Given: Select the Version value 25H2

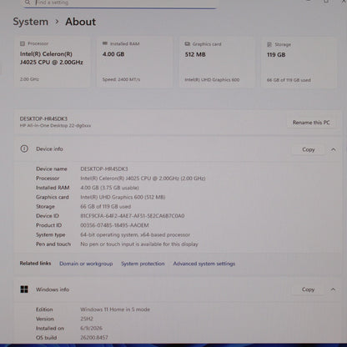Looking at the screenshot, I should tap(87, 319).
